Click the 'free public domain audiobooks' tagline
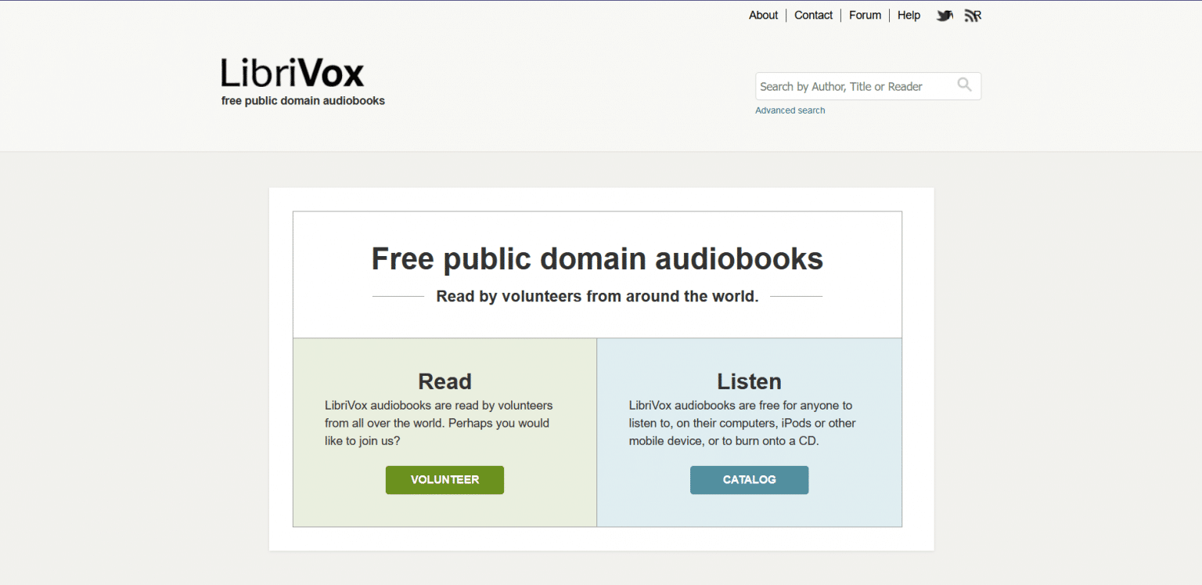Viewport: 1202px width, 585px height. 303,100
